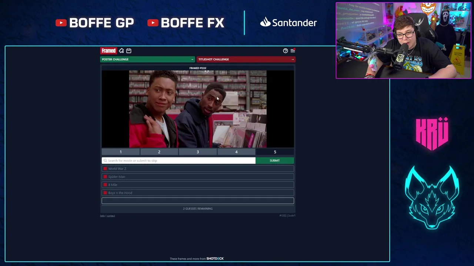Click the 8 Mile guess row
This screenshot has width=474, height=266.
198,185
